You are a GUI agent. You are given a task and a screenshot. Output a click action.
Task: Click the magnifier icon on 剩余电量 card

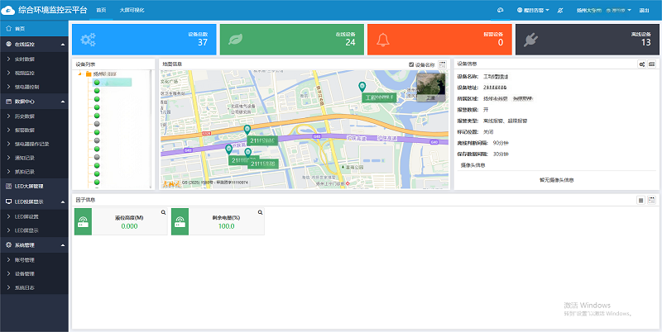[x=260, y=212]
